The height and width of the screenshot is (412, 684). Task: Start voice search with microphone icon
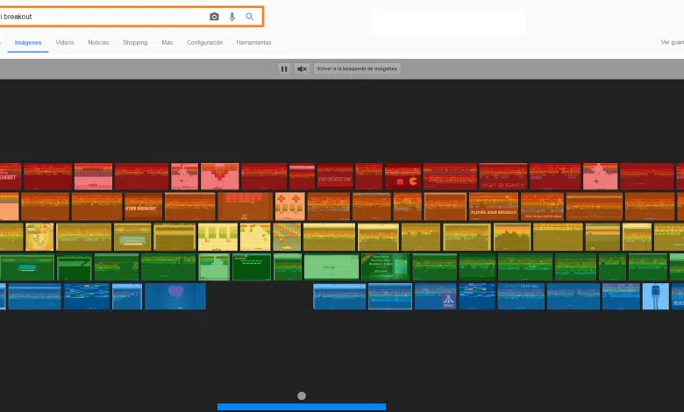(232, 17)
